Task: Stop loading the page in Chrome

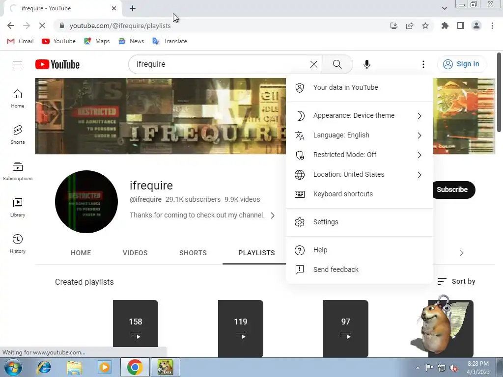Action: coord(42,26)
